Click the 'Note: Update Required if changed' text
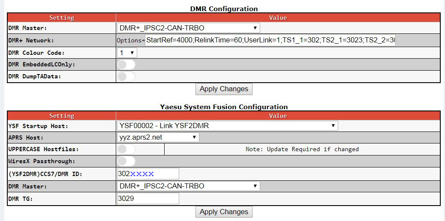Image resolution: width=445 pixels, height=221 pixels. click(x=302, y=149)
